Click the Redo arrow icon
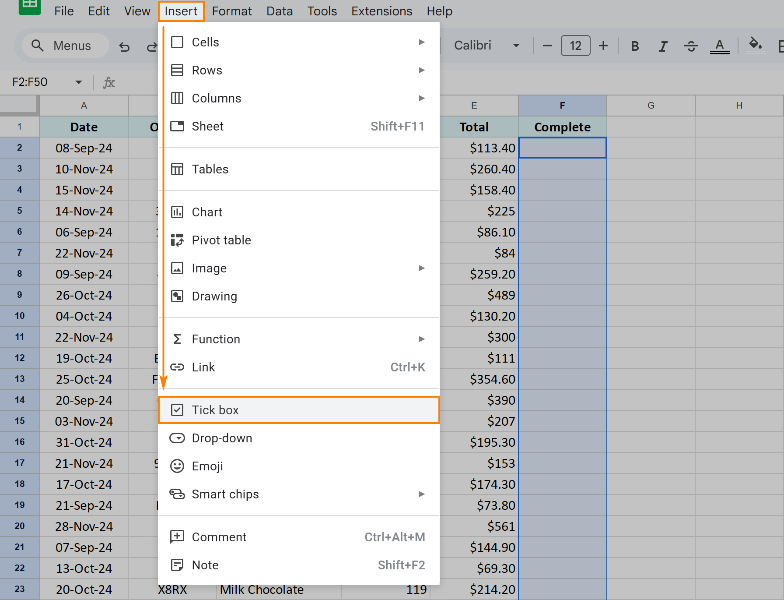Image resolution: width=784 pixels, height=600 pixels. pos(151,46)
